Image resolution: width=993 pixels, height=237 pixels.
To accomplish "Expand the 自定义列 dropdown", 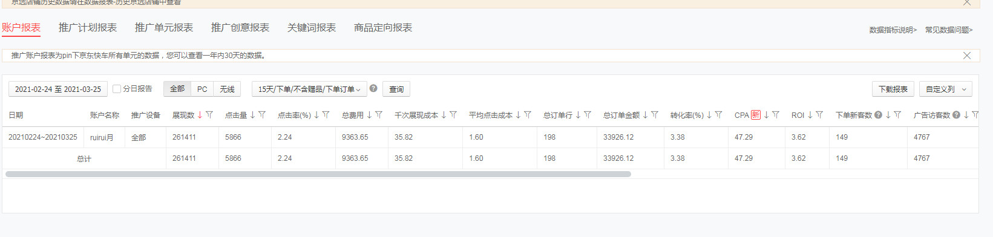I will tap(945, 89).
